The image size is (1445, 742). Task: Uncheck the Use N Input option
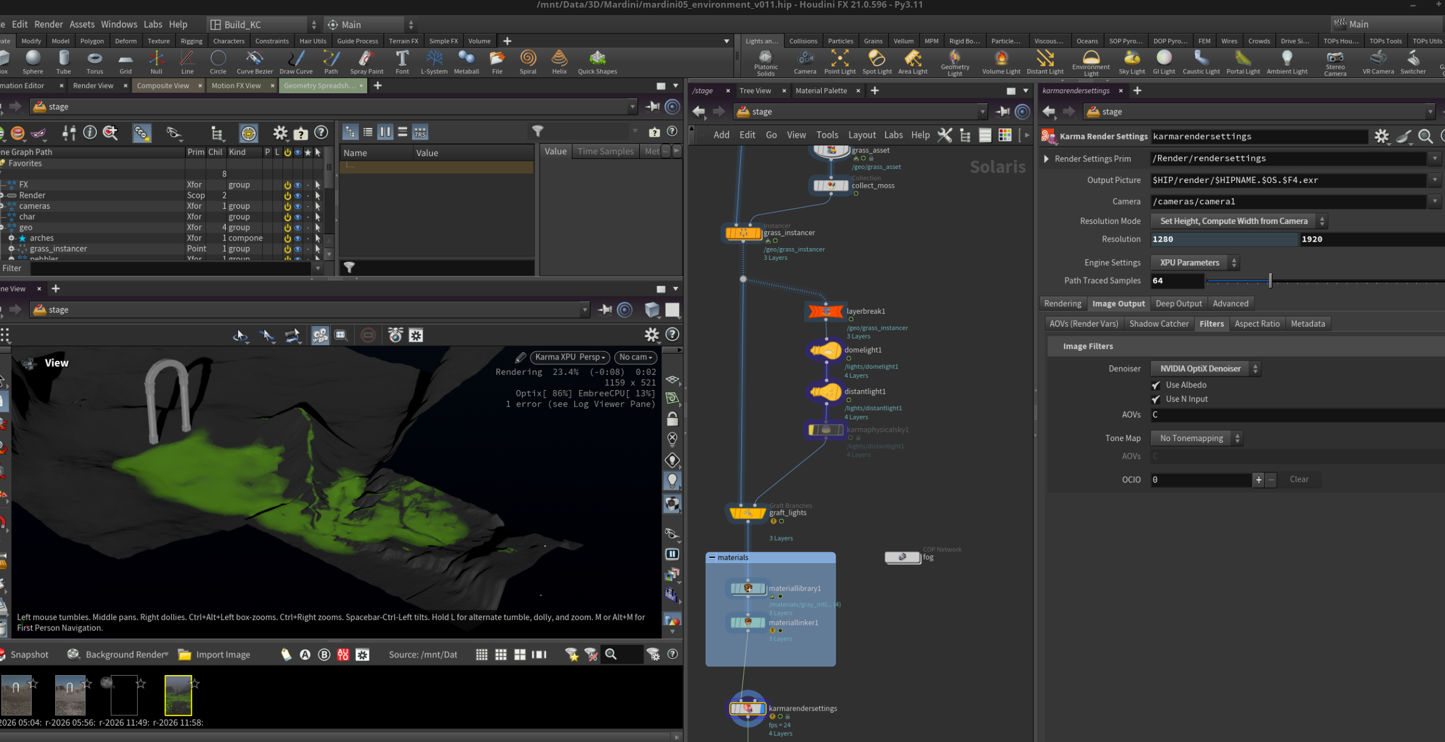[1156, 399]
